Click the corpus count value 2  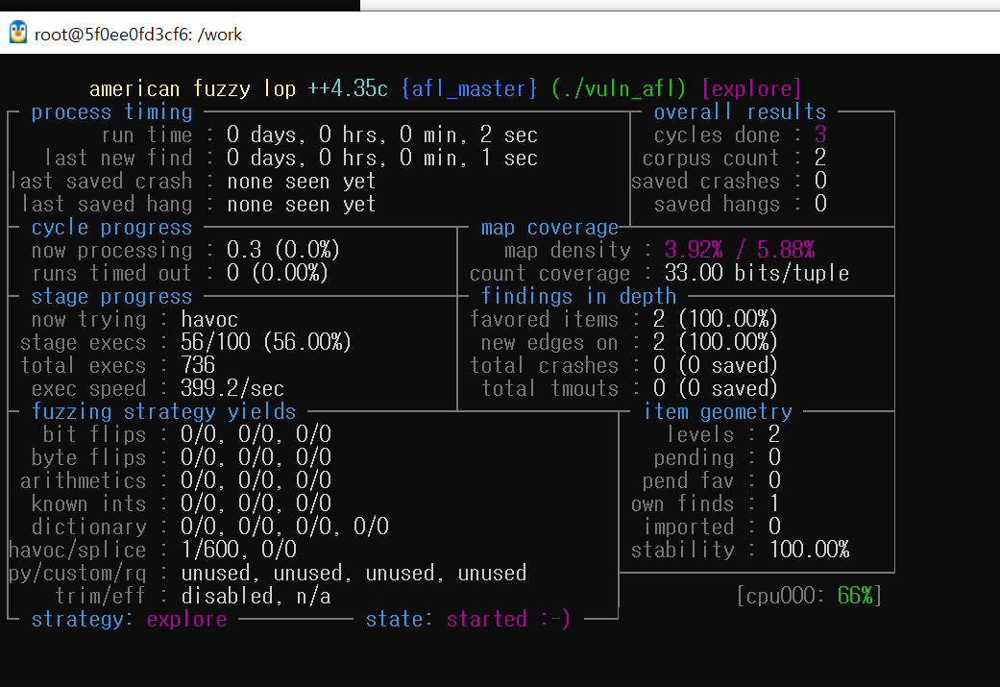click(x=820, y=158)
